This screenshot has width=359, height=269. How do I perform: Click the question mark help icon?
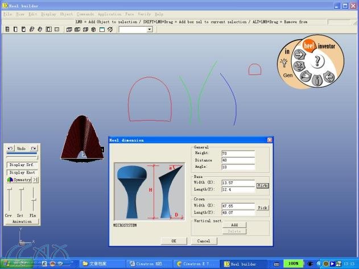pos(318,61)
